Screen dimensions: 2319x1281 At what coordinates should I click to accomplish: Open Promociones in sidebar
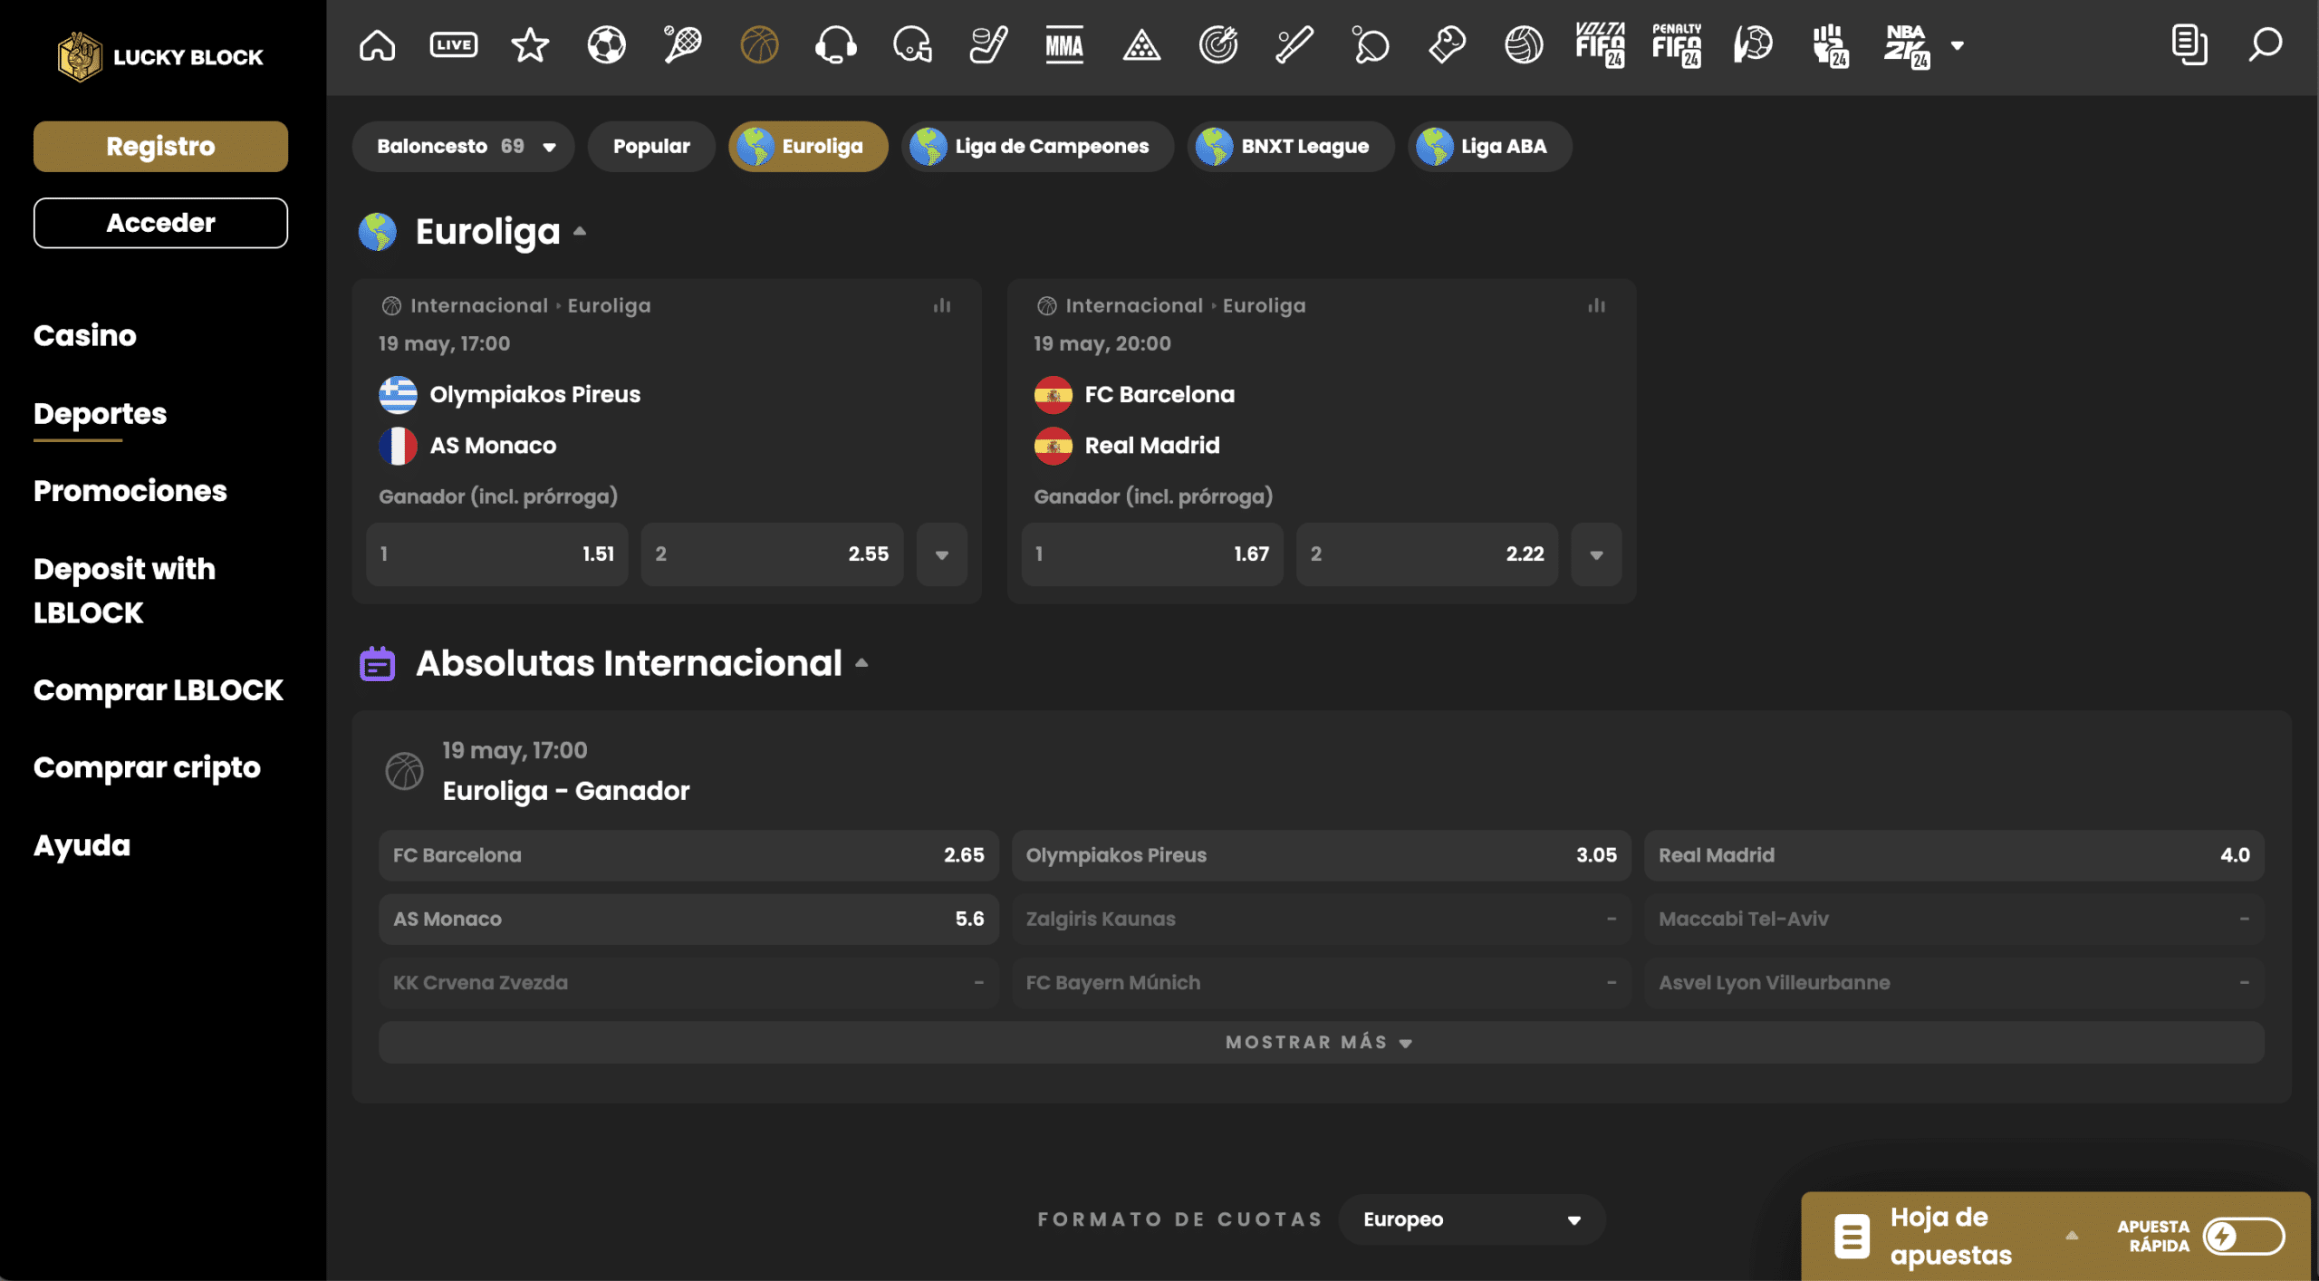click(x=130, y=490)
